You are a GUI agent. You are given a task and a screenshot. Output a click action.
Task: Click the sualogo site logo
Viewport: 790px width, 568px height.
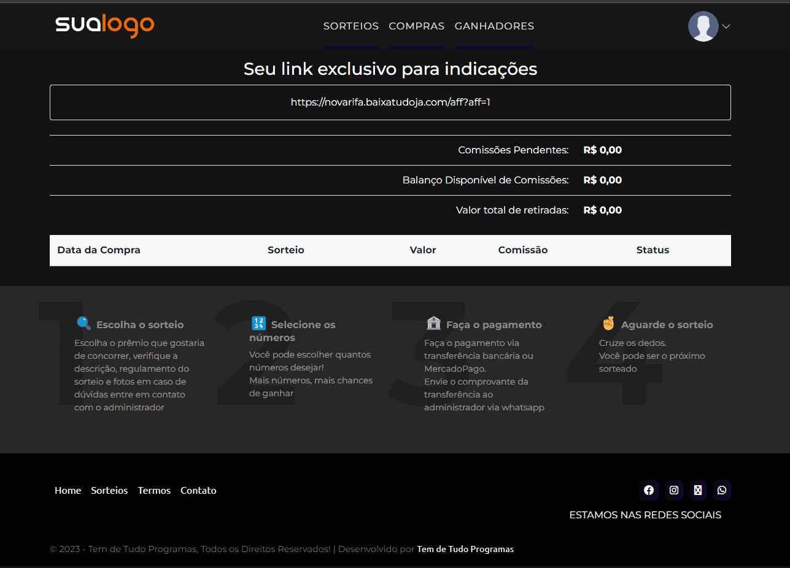point(105,25)
